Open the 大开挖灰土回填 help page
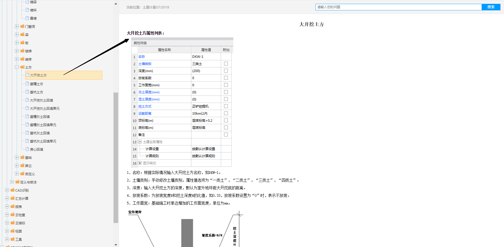This screenshot has width=504, height=247. point(41,100)
